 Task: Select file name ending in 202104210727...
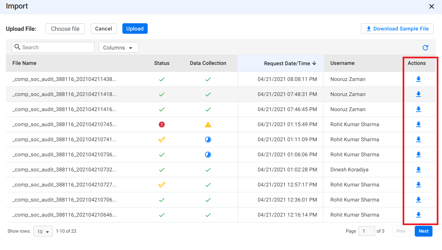pos(64,185)
